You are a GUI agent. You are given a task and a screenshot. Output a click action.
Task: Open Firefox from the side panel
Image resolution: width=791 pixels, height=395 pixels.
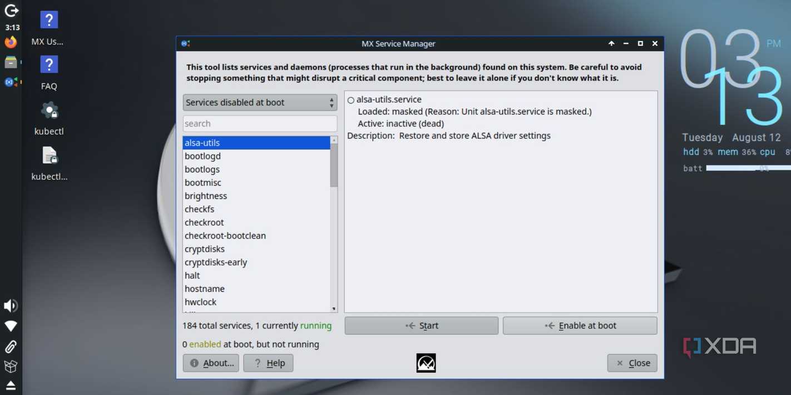11,42
